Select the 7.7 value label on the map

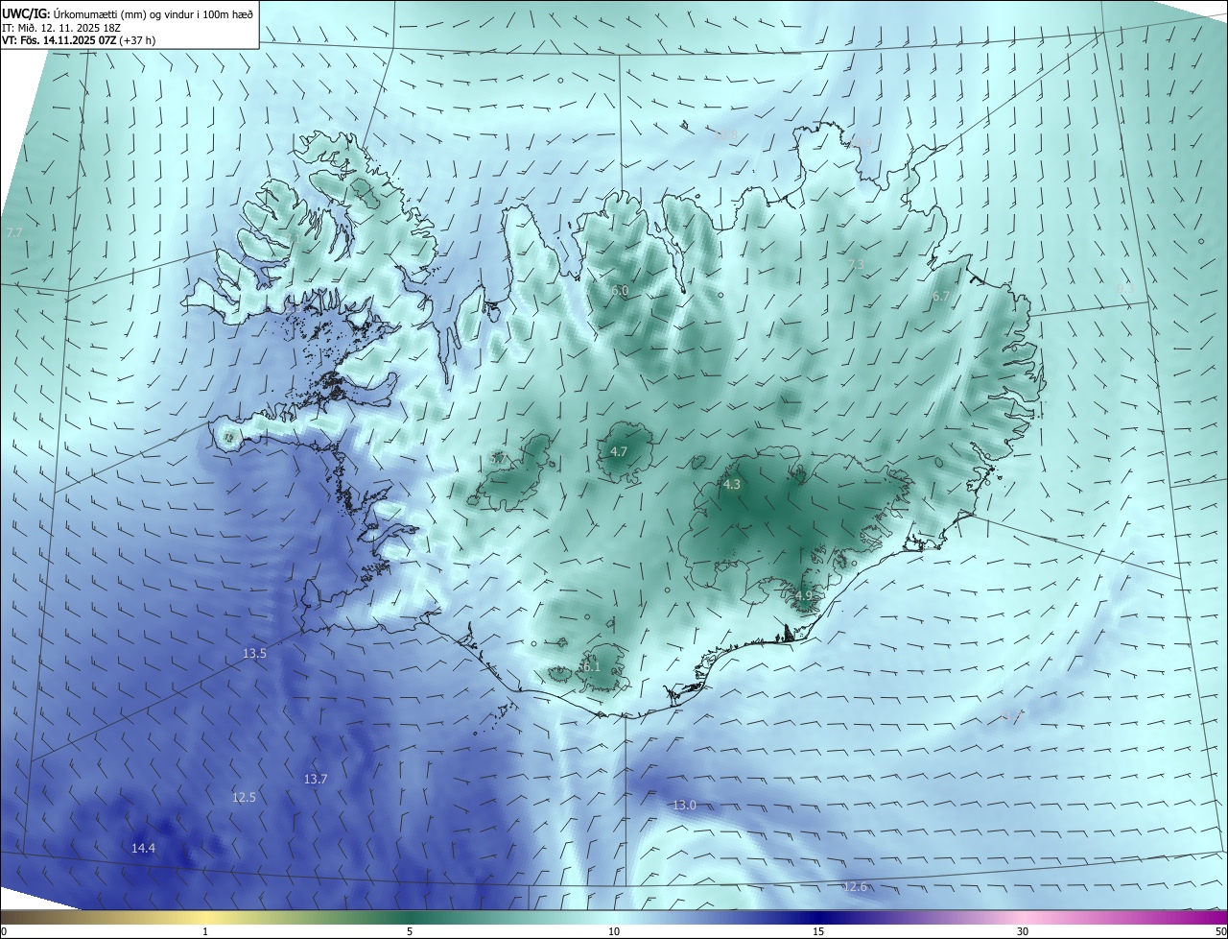[13, 232]
